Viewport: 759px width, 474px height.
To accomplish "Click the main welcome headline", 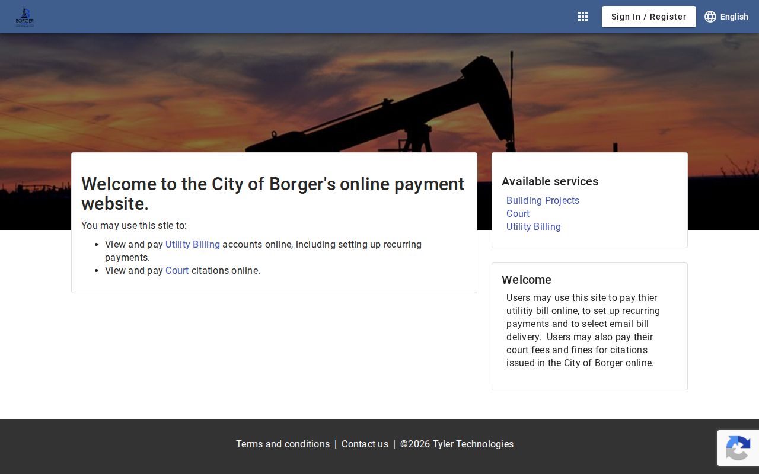I will (273, 194).
